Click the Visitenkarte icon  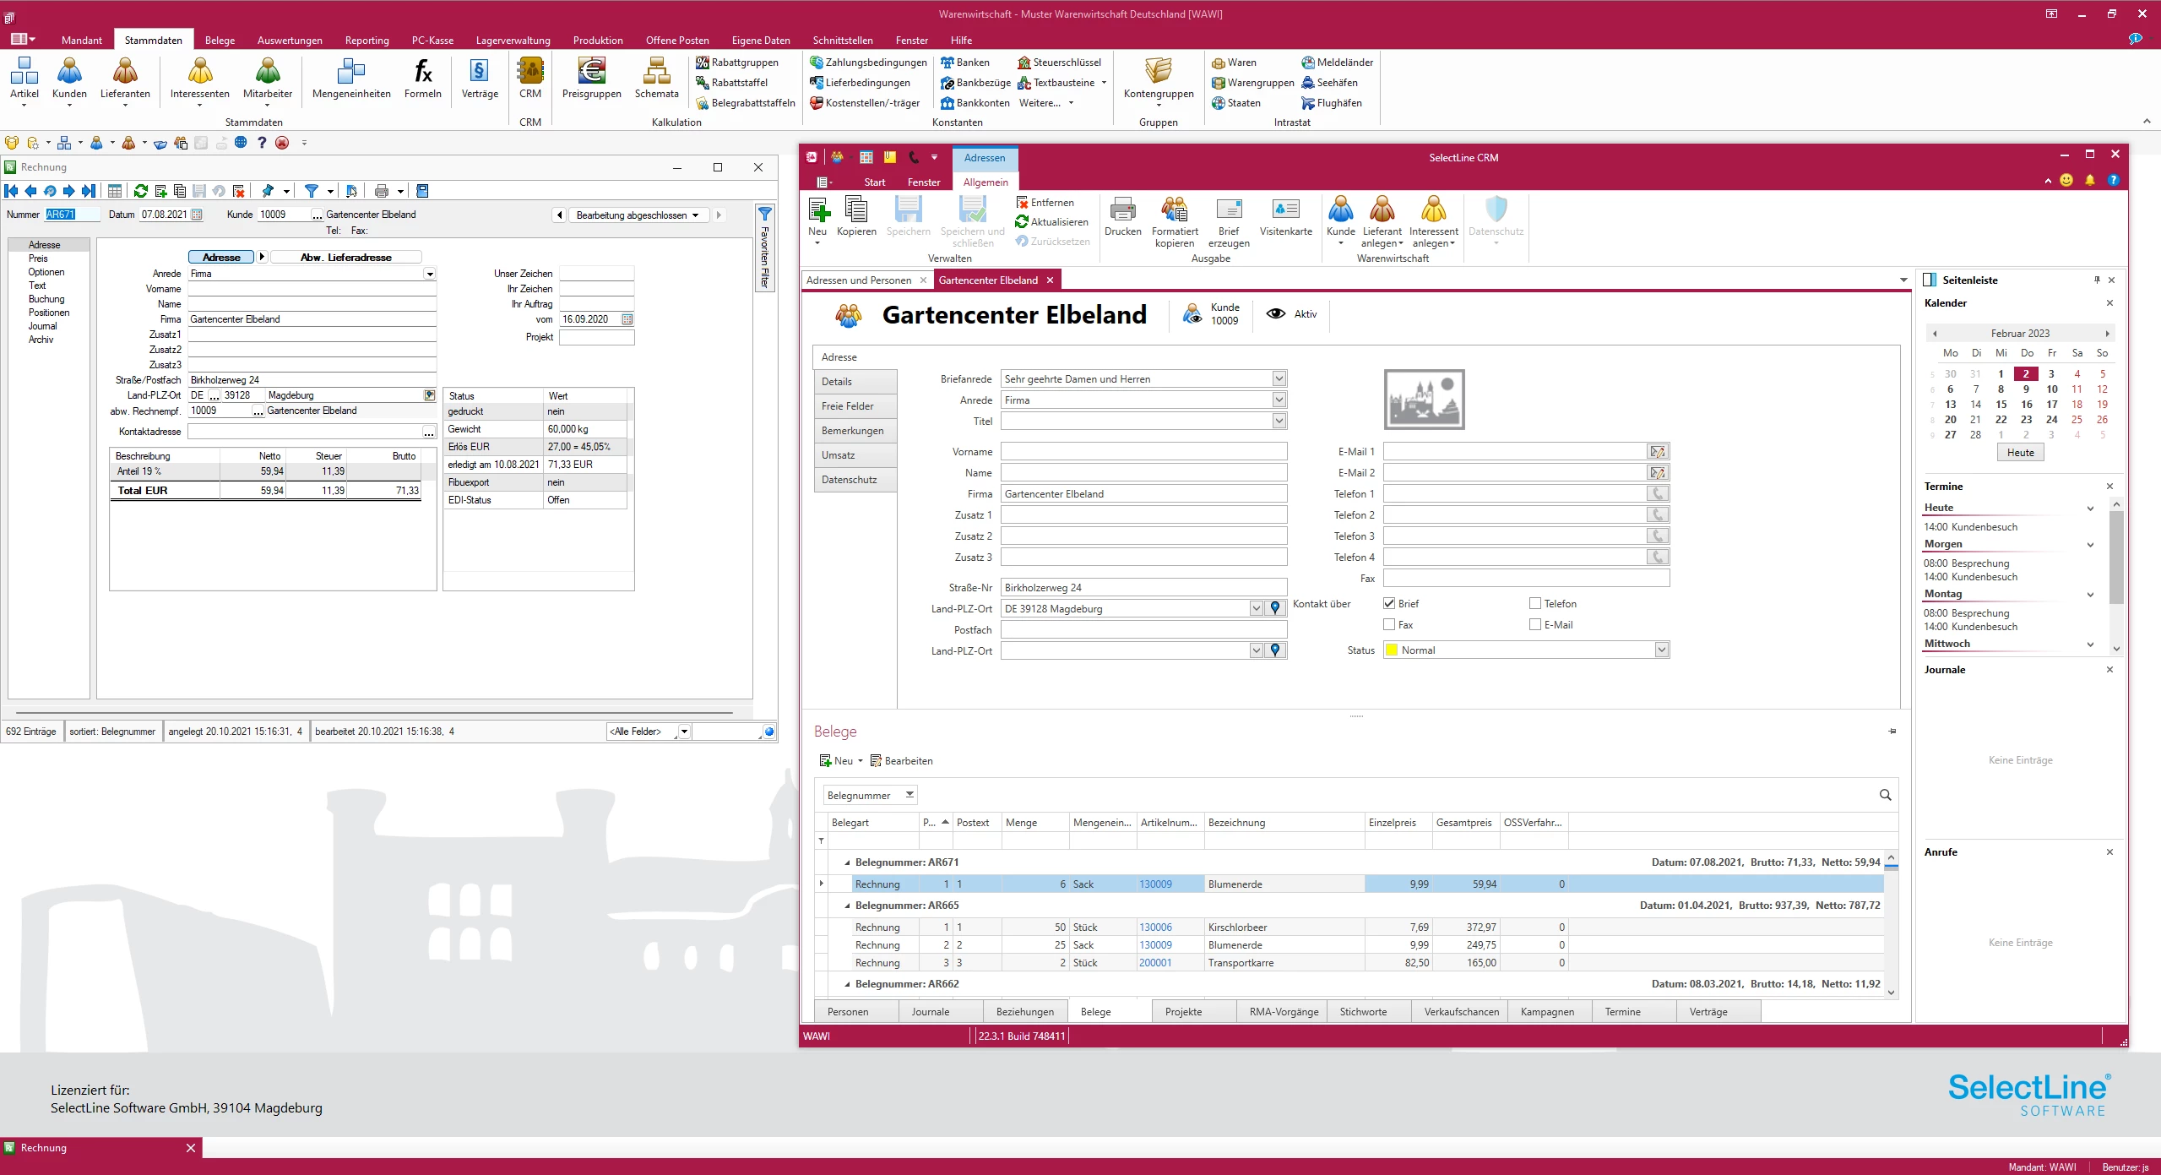point(1285,217)
